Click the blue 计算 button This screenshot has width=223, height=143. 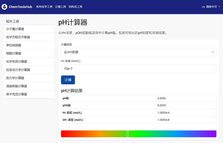click(68, 80)
